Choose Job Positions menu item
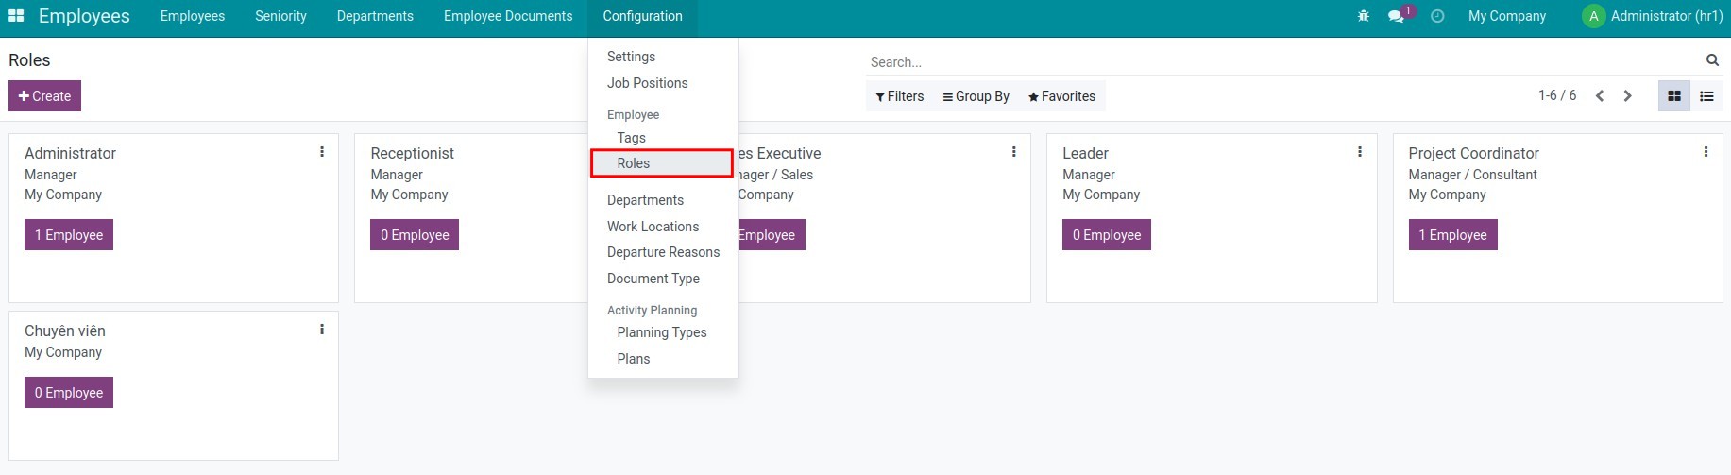 pyautogui.click(x=647, y=83)
